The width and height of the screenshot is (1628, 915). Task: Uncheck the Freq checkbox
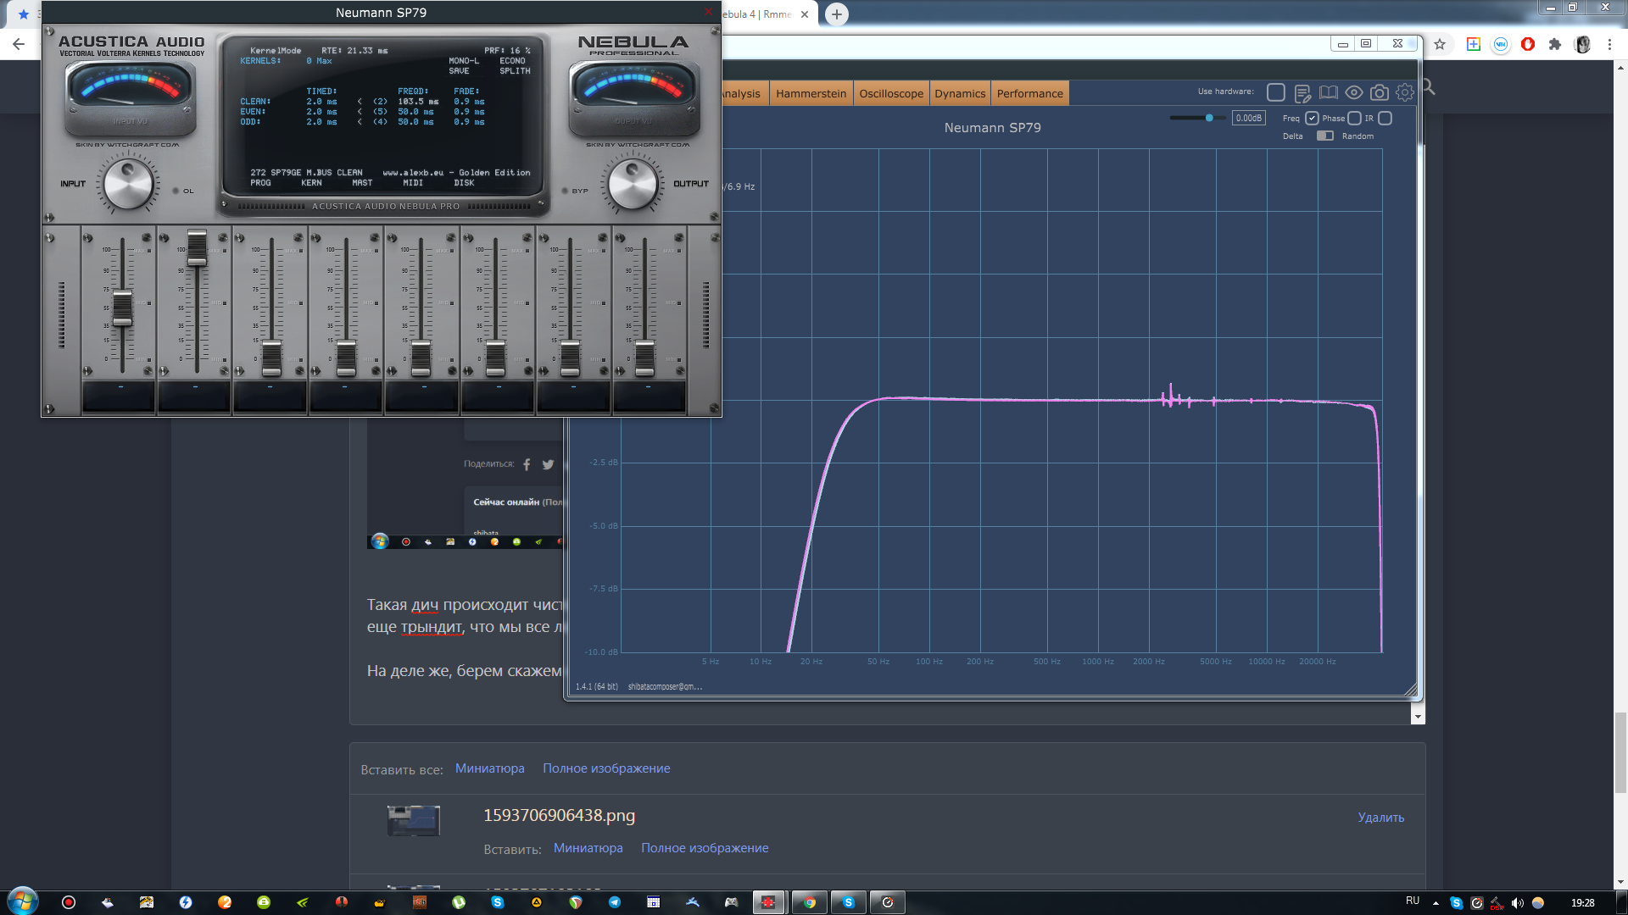pyautogui.click(x=1312, y=119)
